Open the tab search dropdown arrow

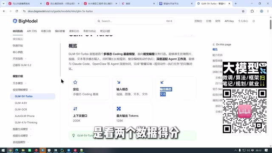tap(3, 3)
